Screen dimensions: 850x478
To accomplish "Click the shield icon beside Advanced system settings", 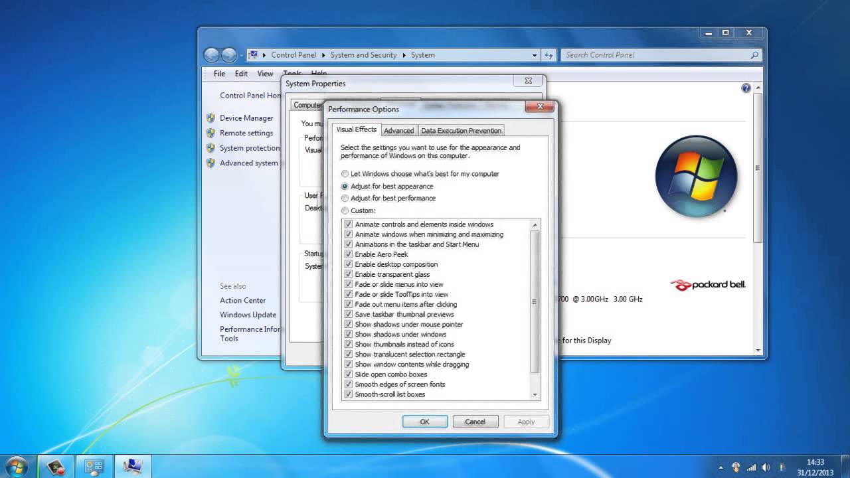I will coord(211,163).
